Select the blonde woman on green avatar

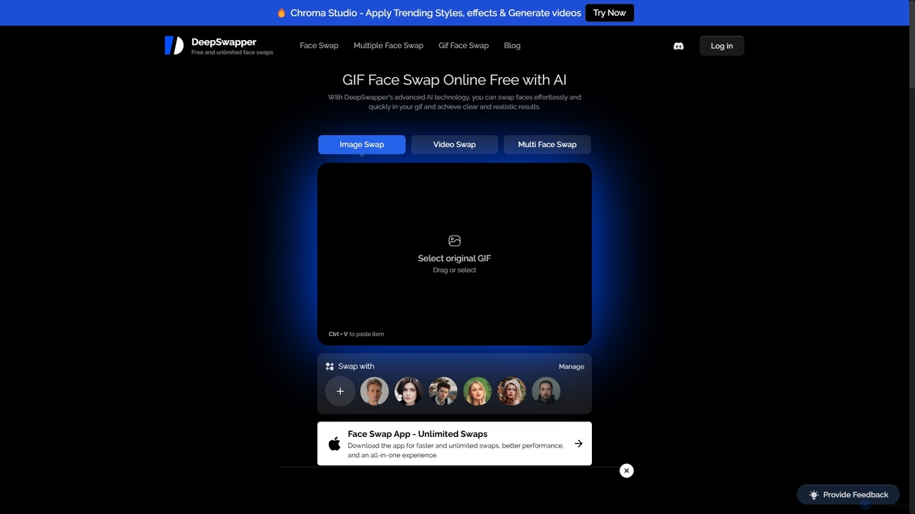click(x=478, y=391)
